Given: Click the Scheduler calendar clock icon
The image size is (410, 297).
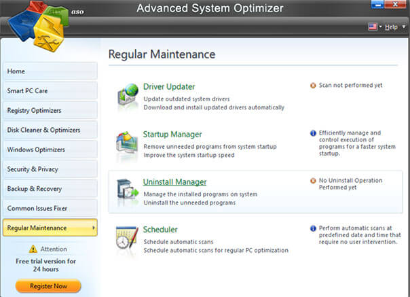Looking at the screenshot, I should [127, 238].
